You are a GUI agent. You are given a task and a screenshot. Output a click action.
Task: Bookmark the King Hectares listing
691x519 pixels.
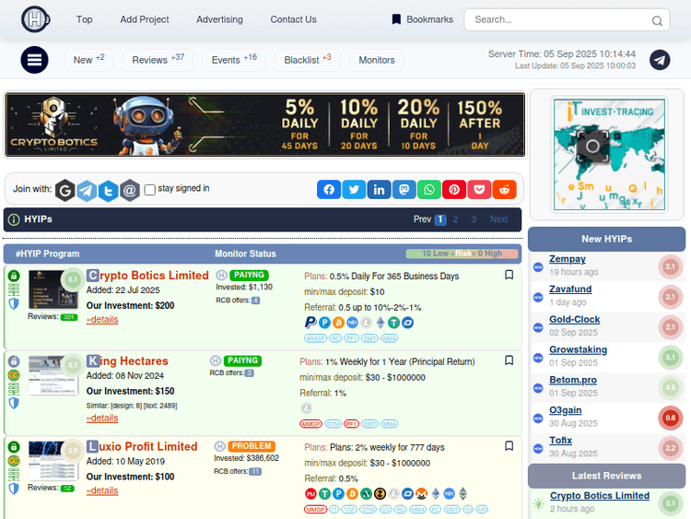pyautogui.click(x=509, y=360)
